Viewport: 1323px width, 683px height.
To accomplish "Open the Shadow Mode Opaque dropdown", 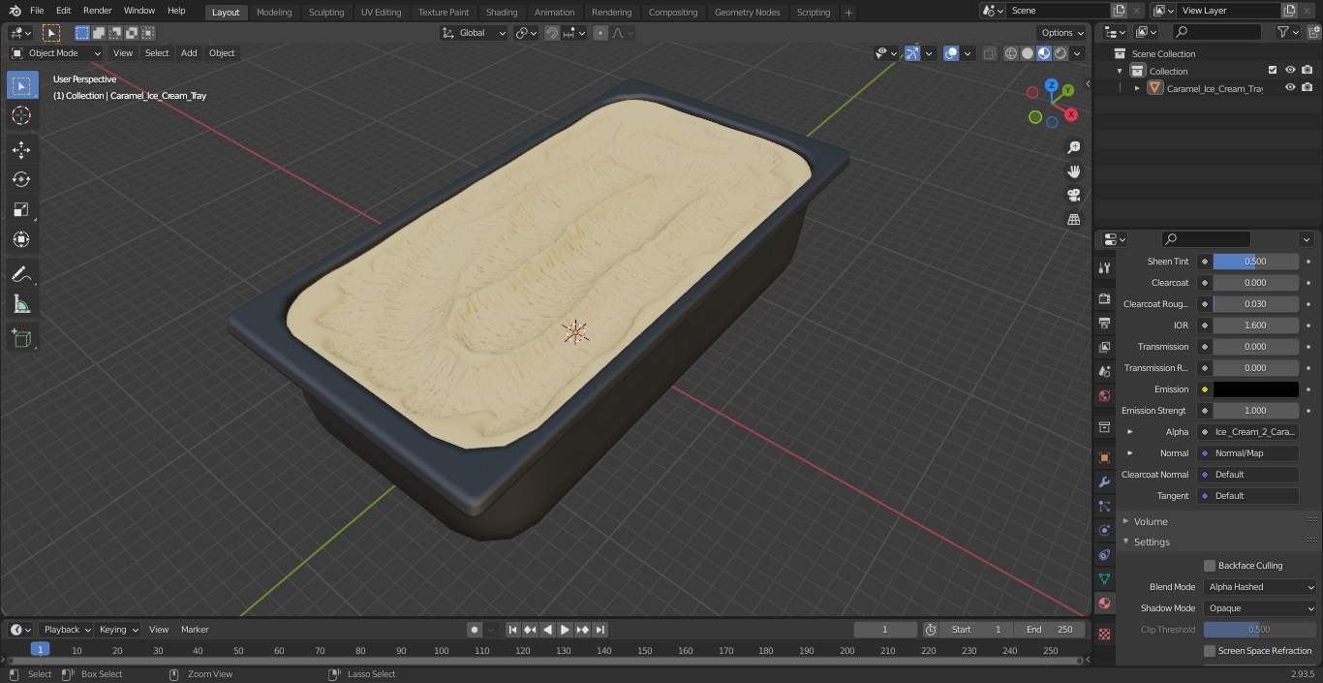I will click(x=1260, y=608).
